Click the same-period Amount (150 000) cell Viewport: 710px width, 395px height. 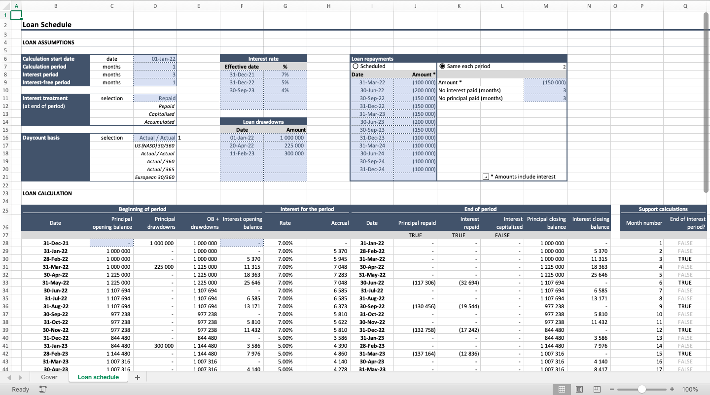tap(545, 82)
